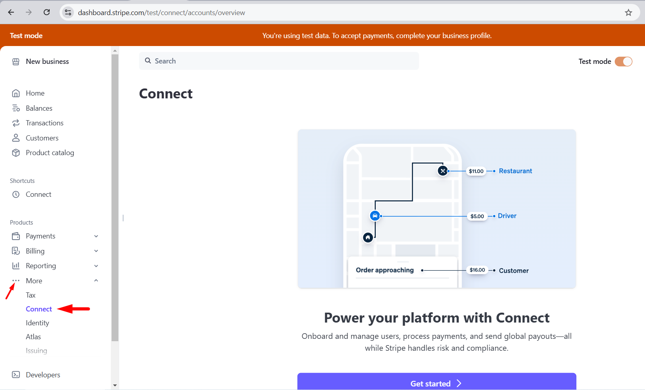Click the Balances icon in sidebar
The image size is (645, 390).
(16, 108)
